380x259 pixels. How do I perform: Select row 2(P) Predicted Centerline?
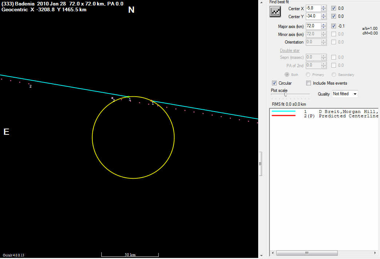325,116
